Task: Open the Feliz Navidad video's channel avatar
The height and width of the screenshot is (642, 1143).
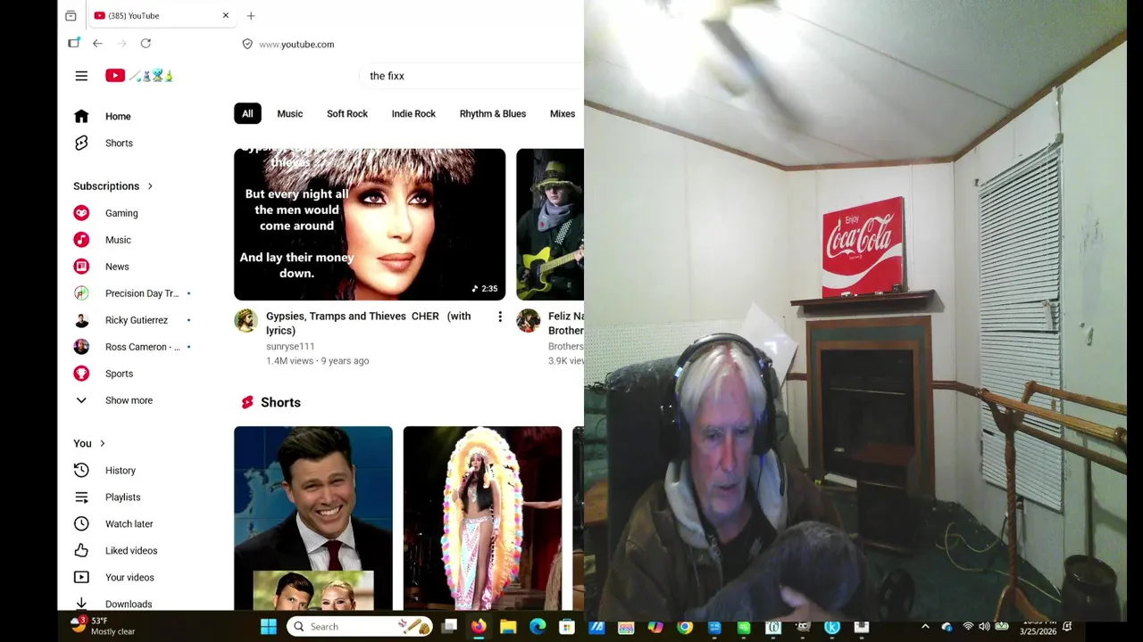Action: click(528, 320)
